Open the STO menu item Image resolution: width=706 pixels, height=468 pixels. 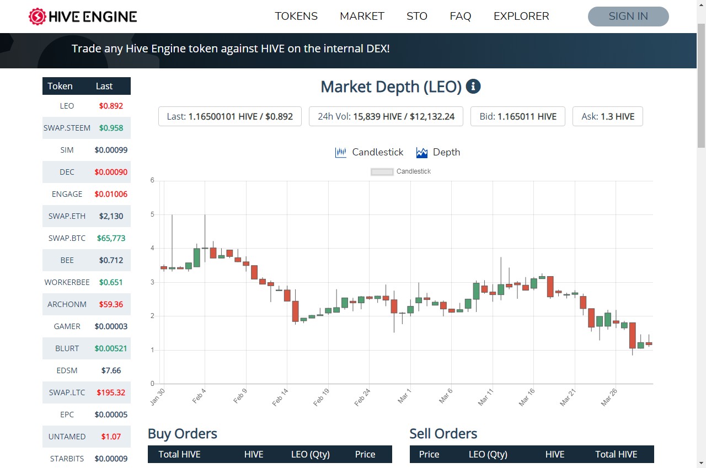(x=417, y=17)
